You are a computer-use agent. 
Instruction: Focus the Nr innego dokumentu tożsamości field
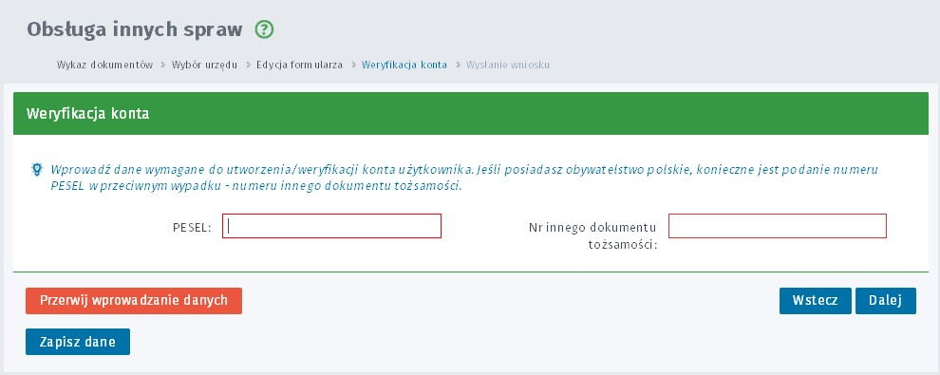(x=777, y=226)
